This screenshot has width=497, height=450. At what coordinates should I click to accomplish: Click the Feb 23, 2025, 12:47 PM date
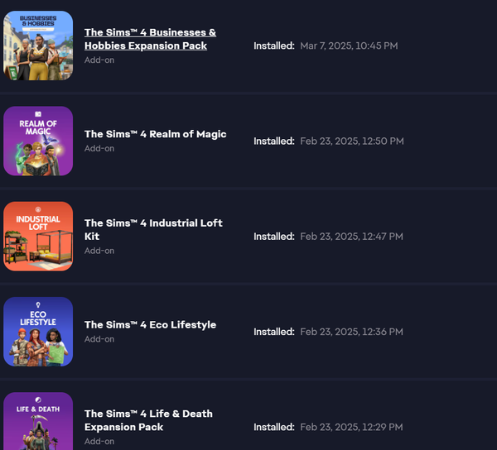(x=351, y=236)
